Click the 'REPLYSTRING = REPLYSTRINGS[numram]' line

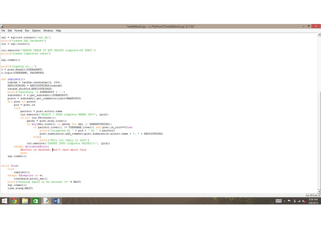point(35,85)
